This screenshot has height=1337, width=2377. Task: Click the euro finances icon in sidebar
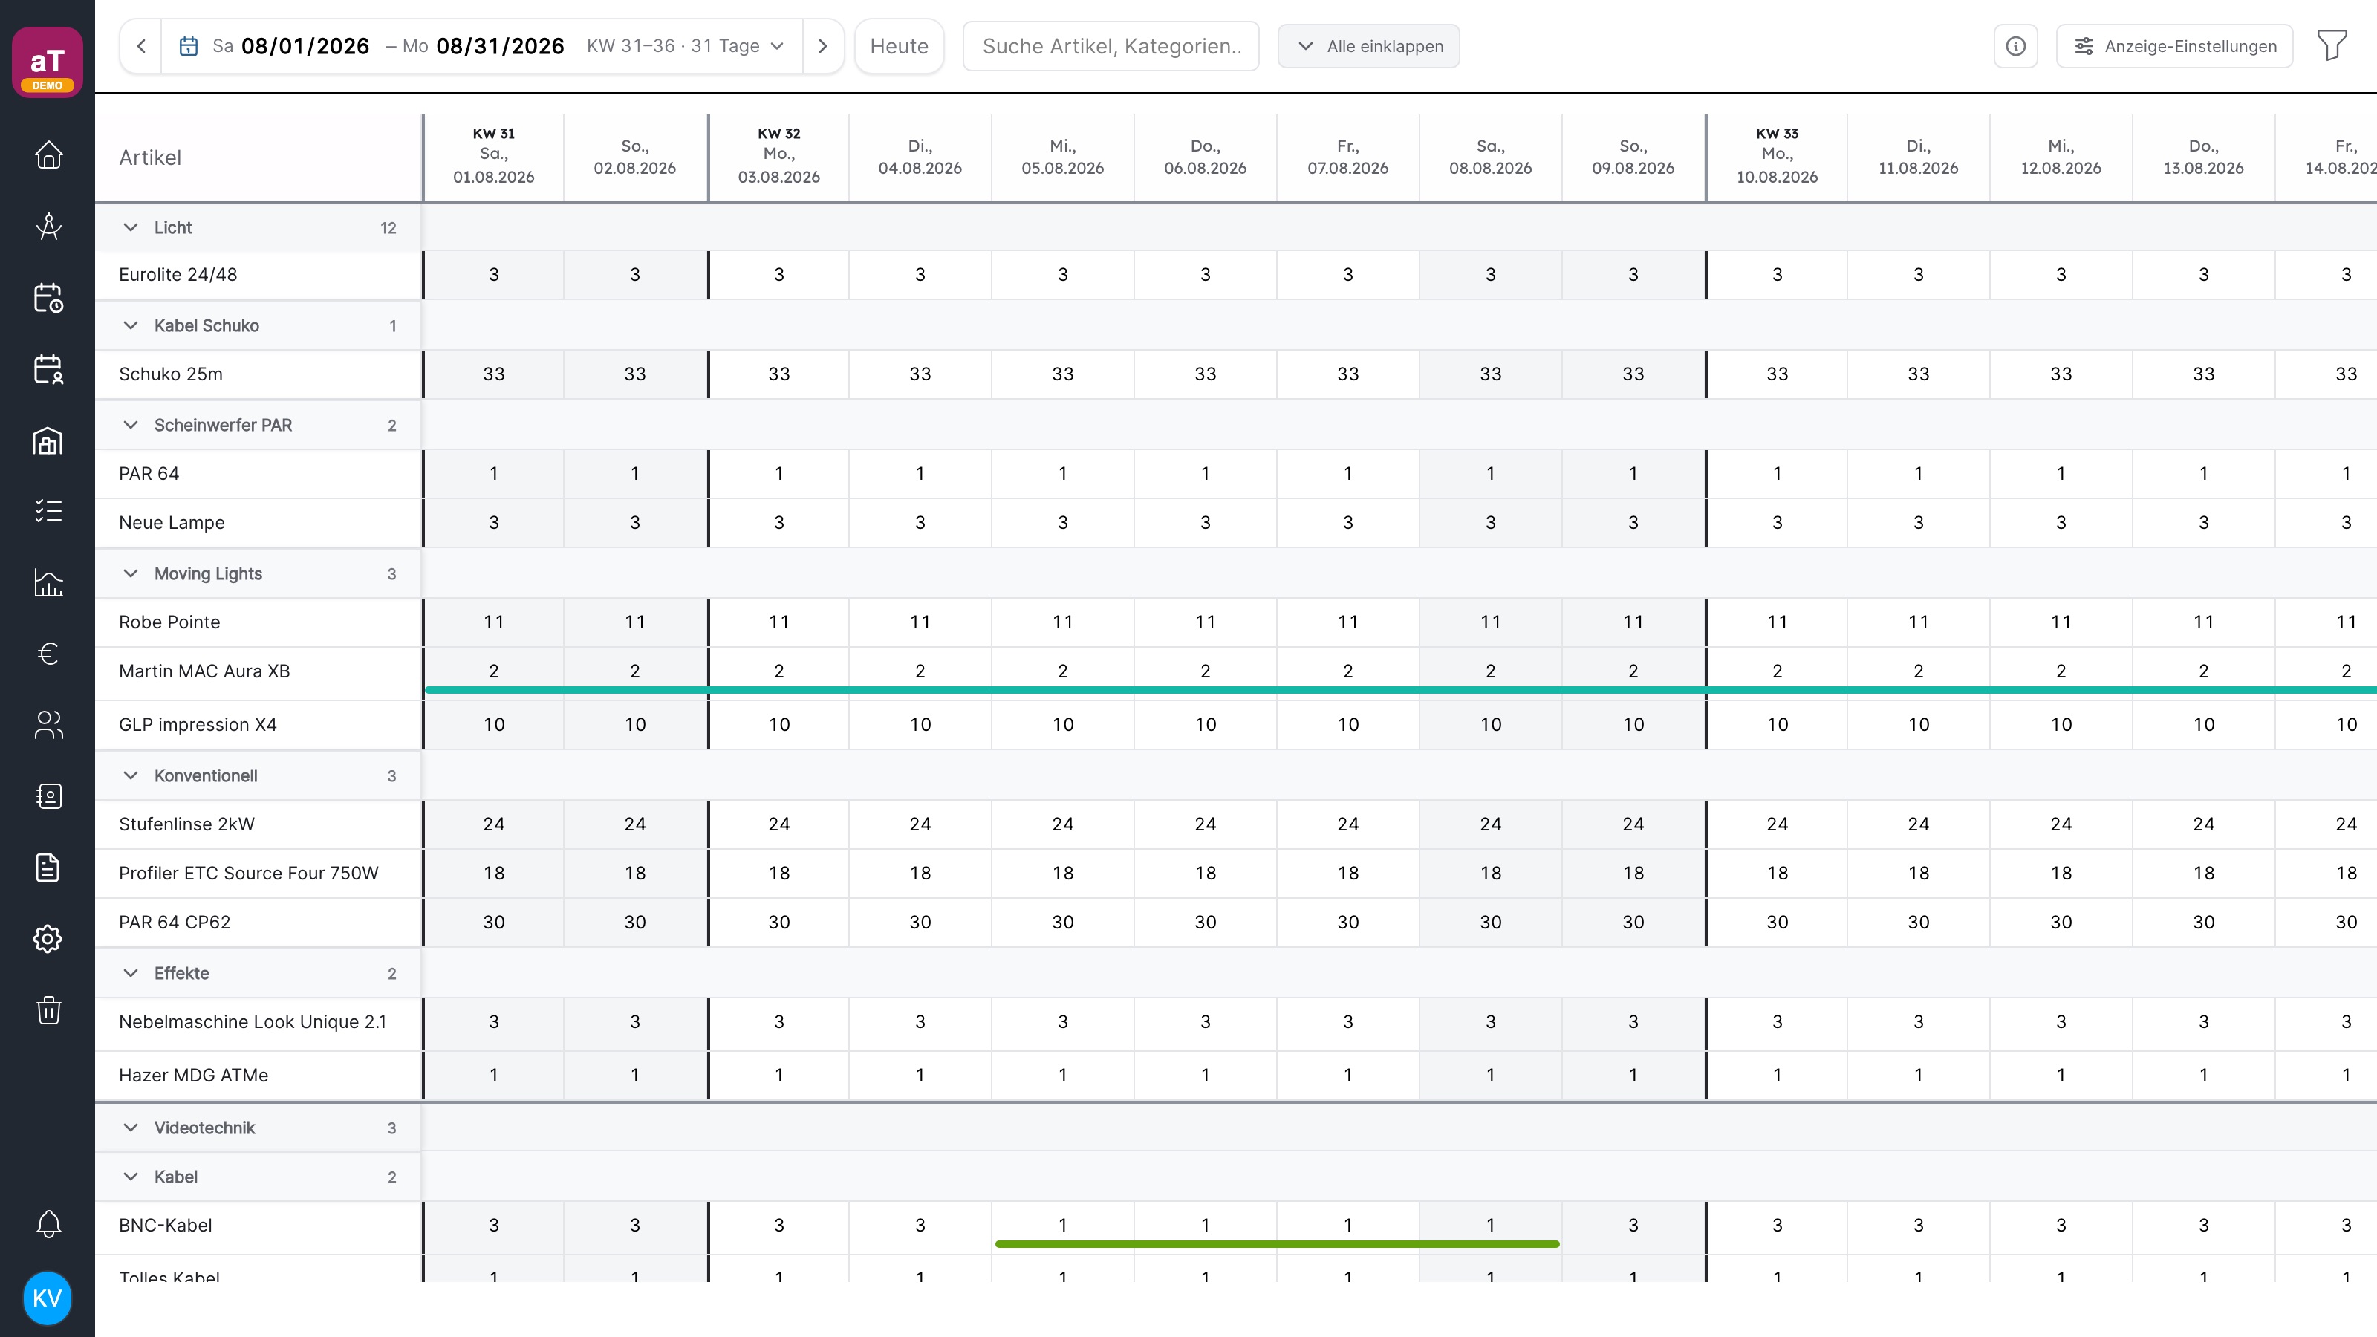[x=48, y=654]
